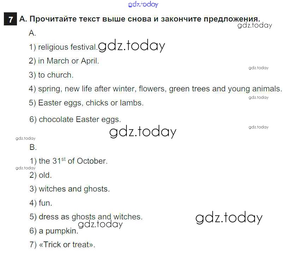Click the section "B." label

click(33, 147)
